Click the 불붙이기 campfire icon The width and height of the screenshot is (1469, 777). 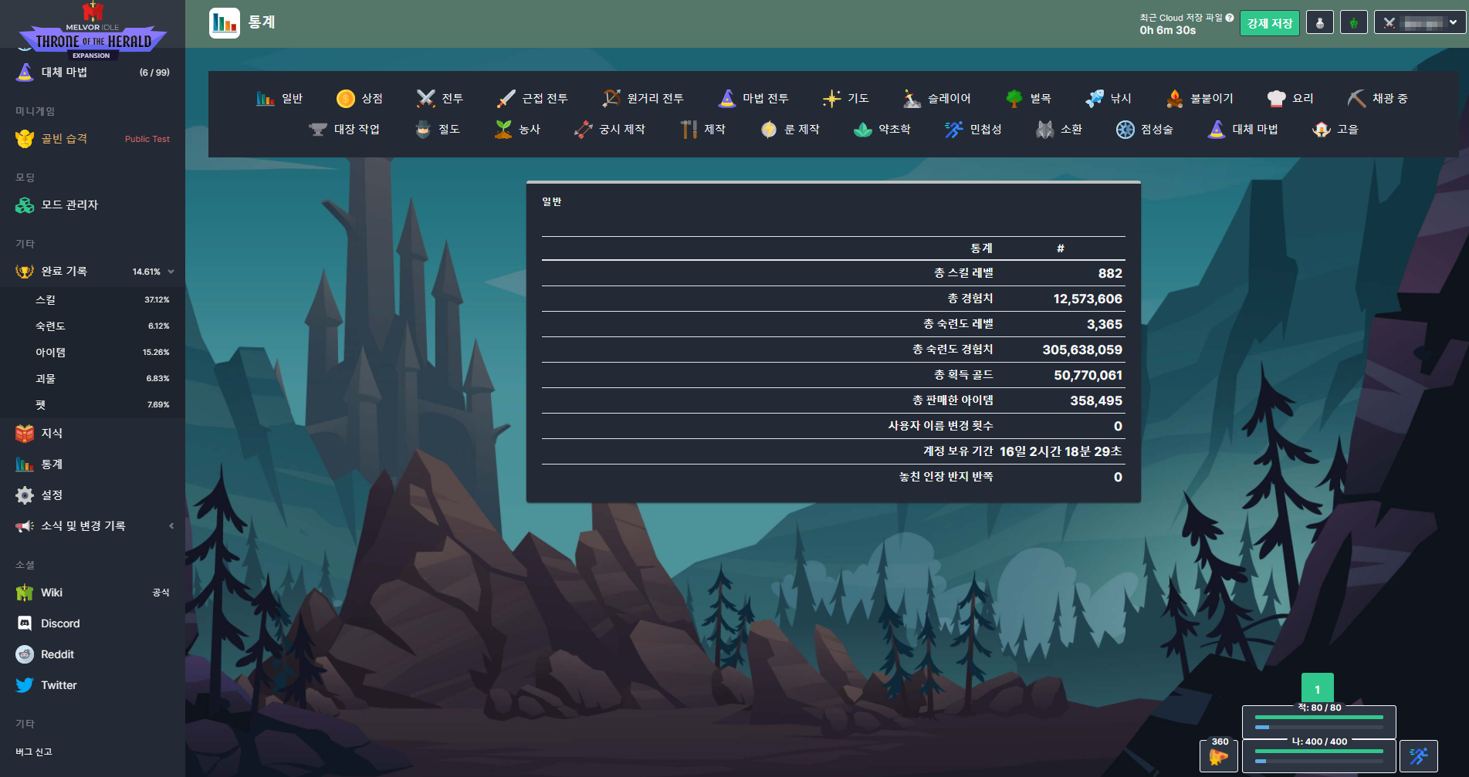click(x=1175, y=98)
